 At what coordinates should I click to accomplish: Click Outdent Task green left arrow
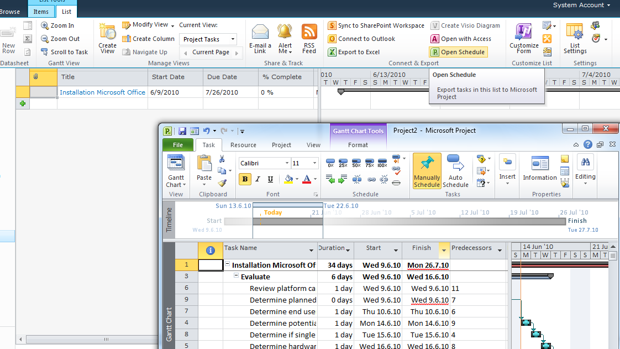coord(330,180)
